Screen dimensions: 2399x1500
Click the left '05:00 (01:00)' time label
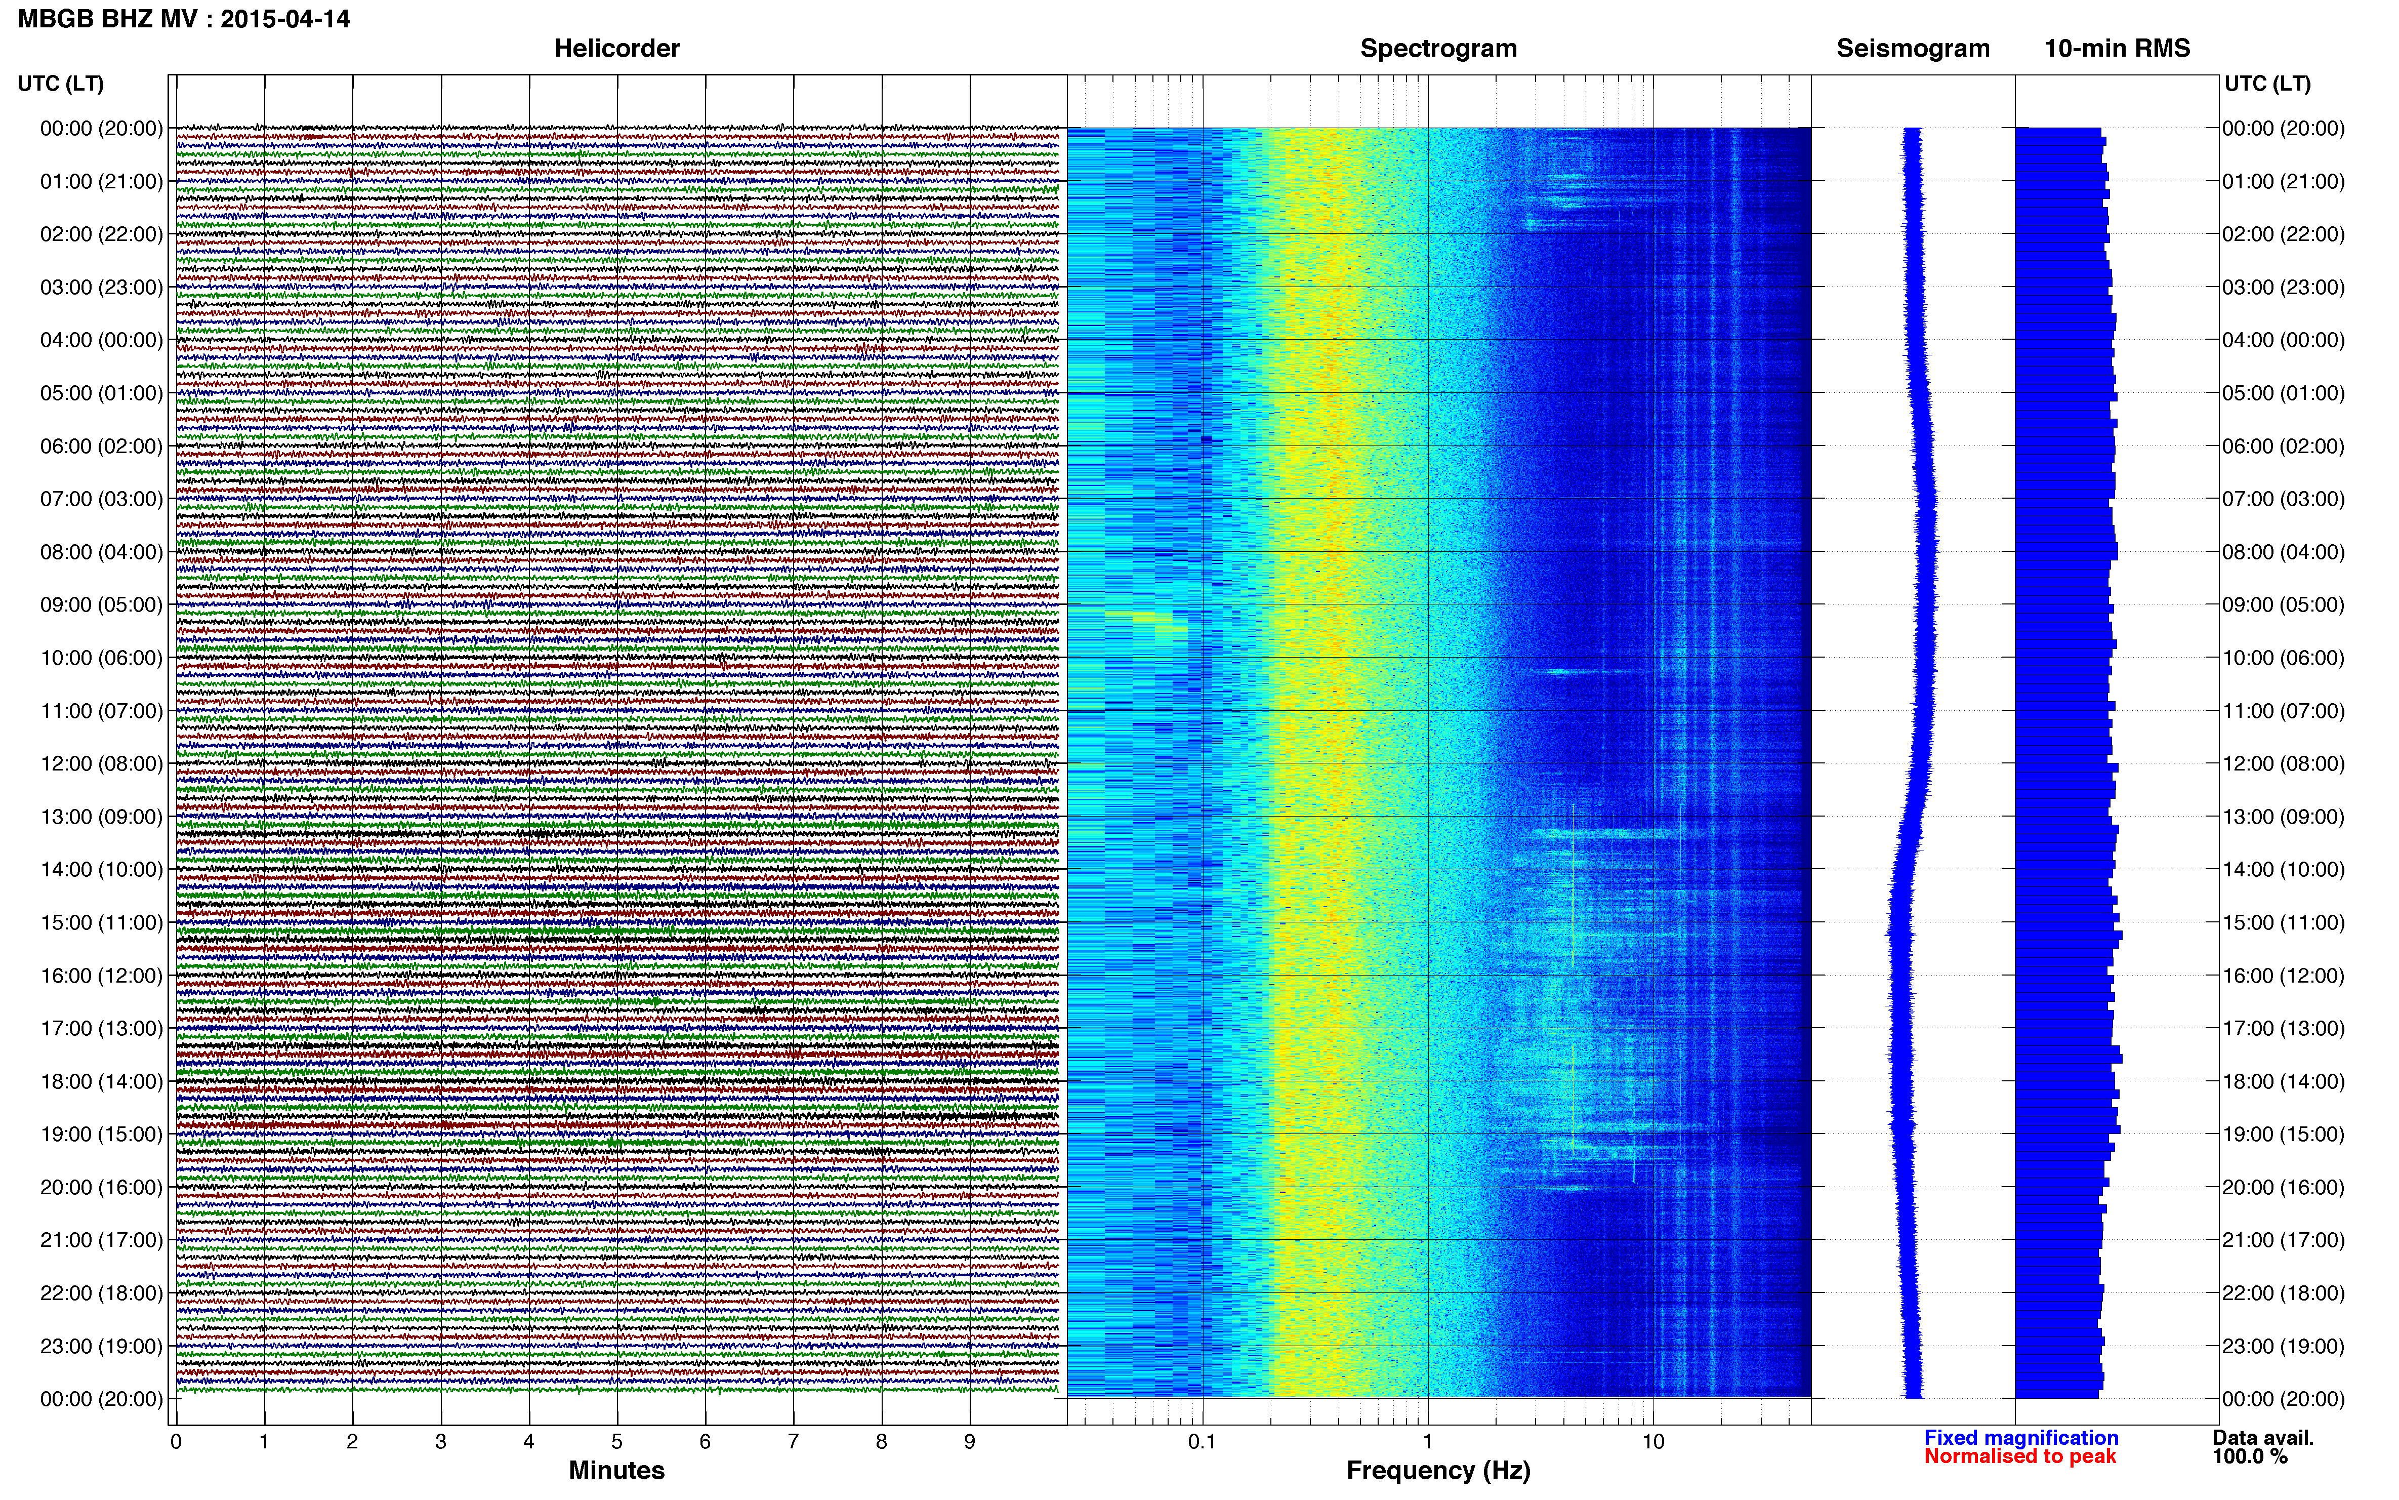[101, 393]
